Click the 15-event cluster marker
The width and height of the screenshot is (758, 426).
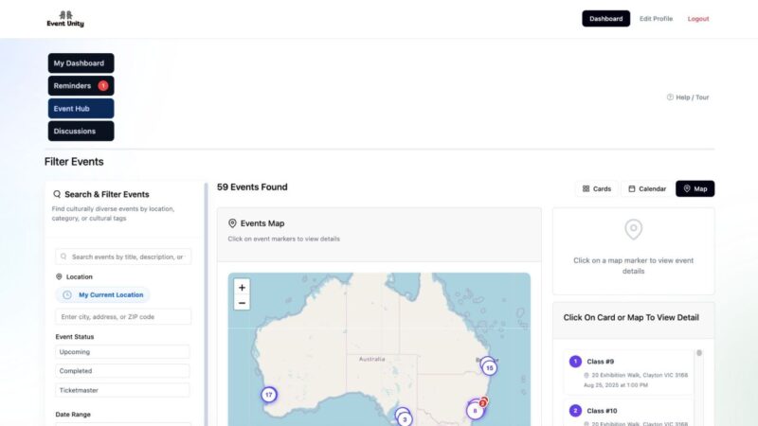pyautogui.click(x=489, y=367)
